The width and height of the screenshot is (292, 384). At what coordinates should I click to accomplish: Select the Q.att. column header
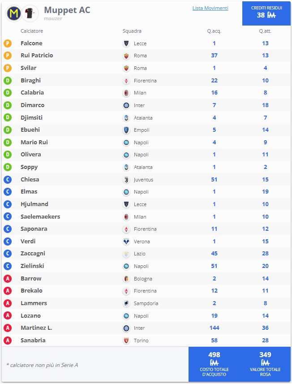coord(265,31)
